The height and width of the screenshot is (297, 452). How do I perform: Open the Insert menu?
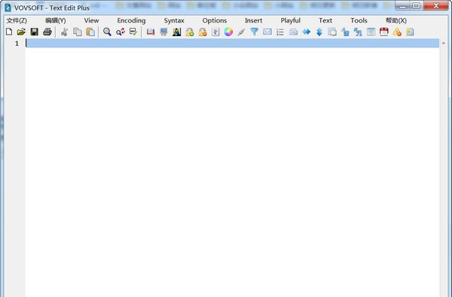click(x=254, y=20)
